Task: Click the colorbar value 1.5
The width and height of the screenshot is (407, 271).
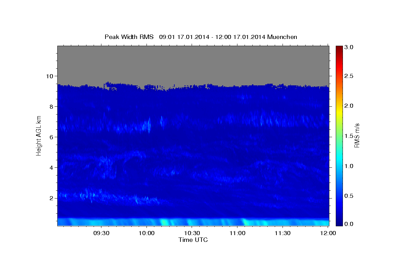Action: [x=349, y=136]
